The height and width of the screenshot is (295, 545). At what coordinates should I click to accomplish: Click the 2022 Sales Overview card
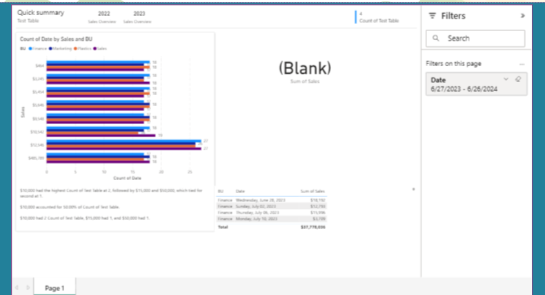[104, 17]
